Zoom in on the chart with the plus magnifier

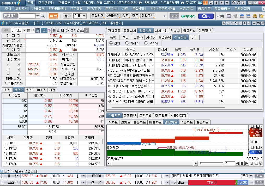(x=251, y=163)
